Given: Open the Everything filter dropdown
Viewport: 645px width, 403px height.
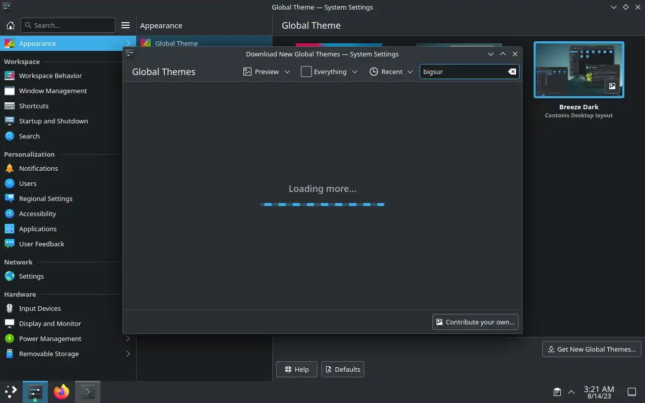Looking at the screenshot, I should [329, 72].
